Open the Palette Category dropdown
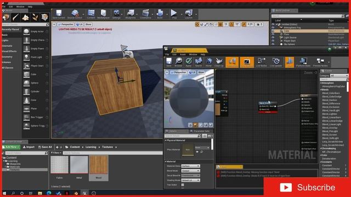The width and height of the screenshot is (351, 197). pos(339,76)
